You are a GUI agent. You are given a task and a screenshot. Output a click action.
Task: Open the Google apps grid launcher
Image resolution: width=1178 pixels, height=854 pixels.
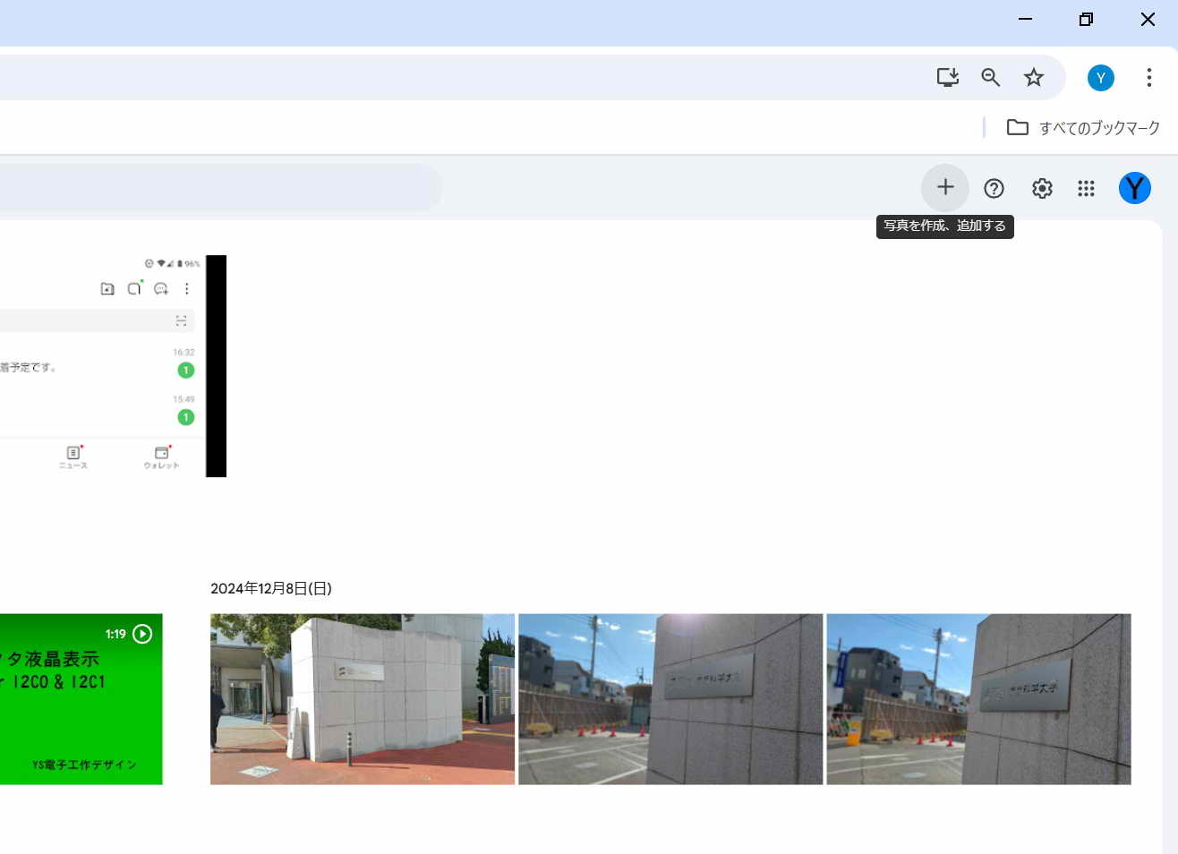click(1086, 188)
